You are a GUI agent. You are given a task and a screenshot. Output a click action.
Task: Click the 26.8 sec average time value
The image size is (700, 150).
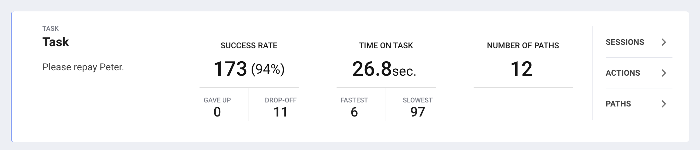[384, 69]
